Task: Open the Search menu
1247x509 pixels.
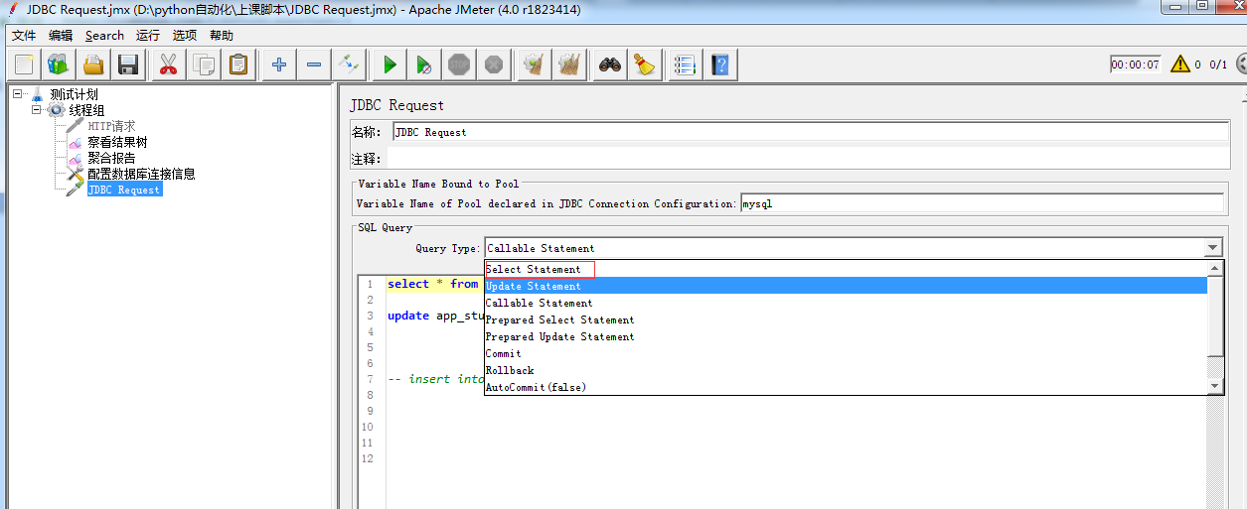Action: click(x=104, y=35)
